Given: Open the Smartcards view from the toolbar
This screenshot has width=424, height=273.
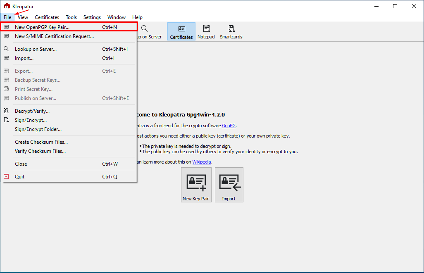Looking at the screenshot, I should 231,31.
